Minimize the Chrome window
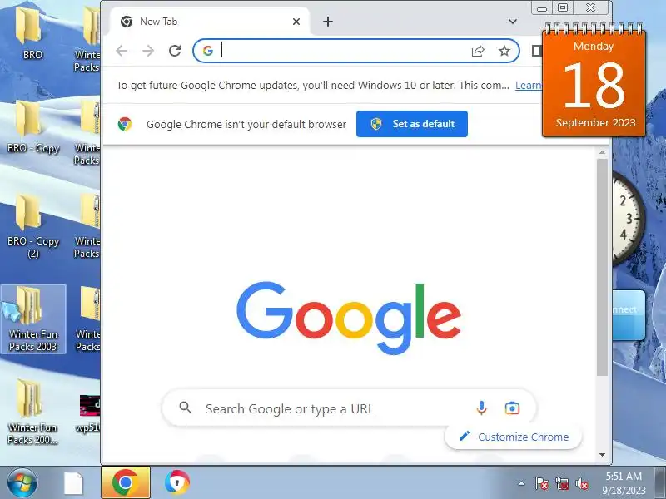This screenshot has width=666, height=499. point(542,8)
